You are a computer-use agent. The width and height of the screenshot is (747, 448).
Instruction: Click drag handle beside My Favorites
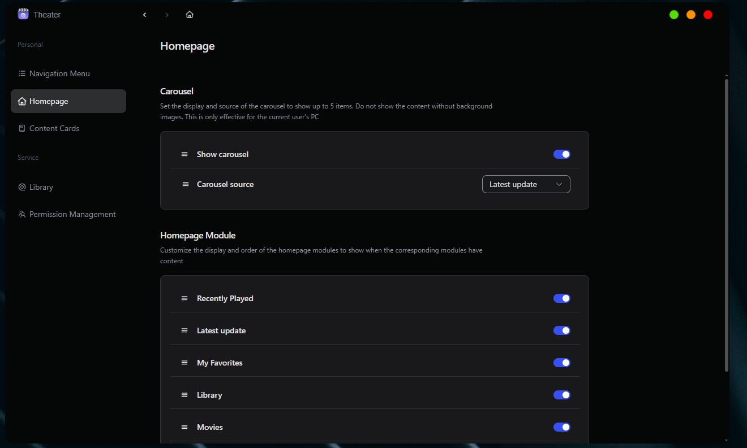point(184,363)
